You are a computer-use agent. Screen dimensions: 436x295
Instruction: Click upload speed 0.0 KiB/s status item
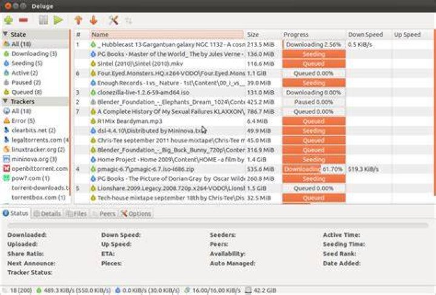(x=147, y=290)
